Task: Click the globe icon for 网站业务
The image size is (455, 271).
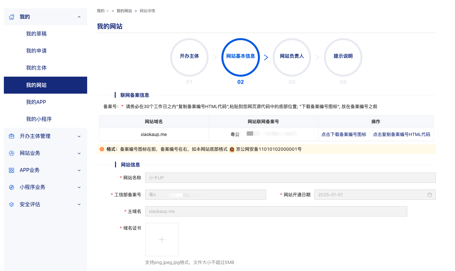Action: (x=12, y=153)
